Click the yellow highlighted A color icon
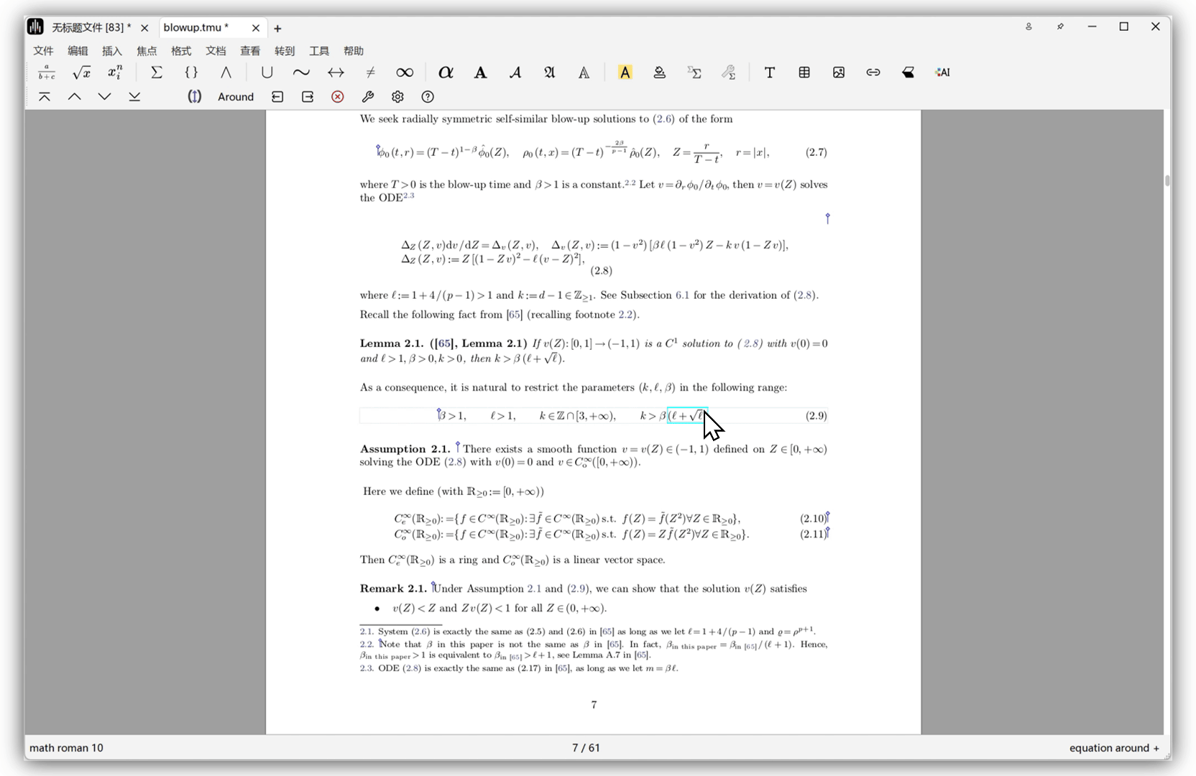The image size is (1196, 776). pos(625,73)
